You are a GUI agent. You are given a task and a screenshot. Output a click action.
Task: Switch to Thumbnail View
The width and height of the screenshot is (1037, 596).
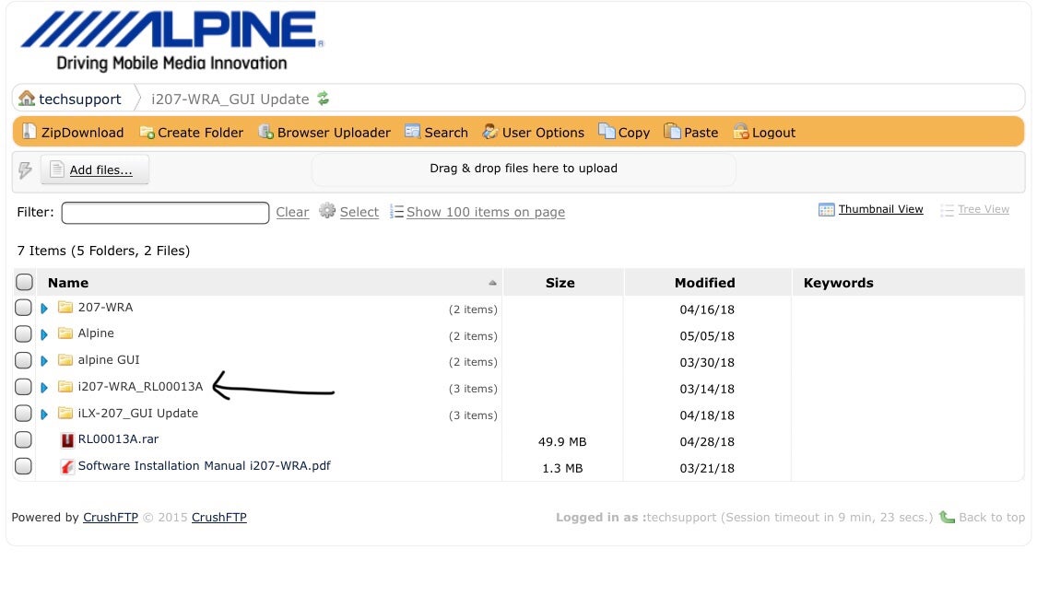pos(879,209)
